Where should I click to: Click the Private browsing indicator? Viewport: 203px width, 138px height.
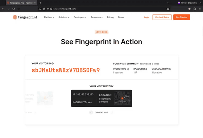[x=187, y=3]
